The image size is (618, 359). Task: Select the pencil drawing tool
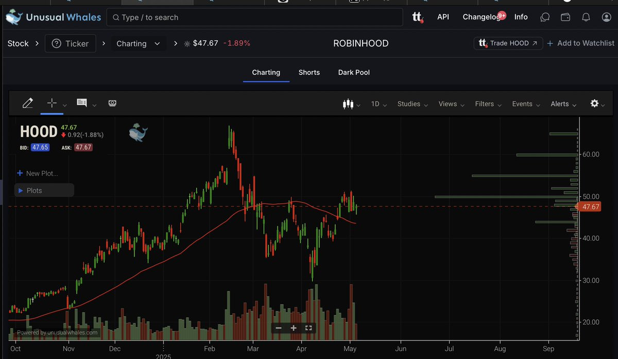[28, 104]
